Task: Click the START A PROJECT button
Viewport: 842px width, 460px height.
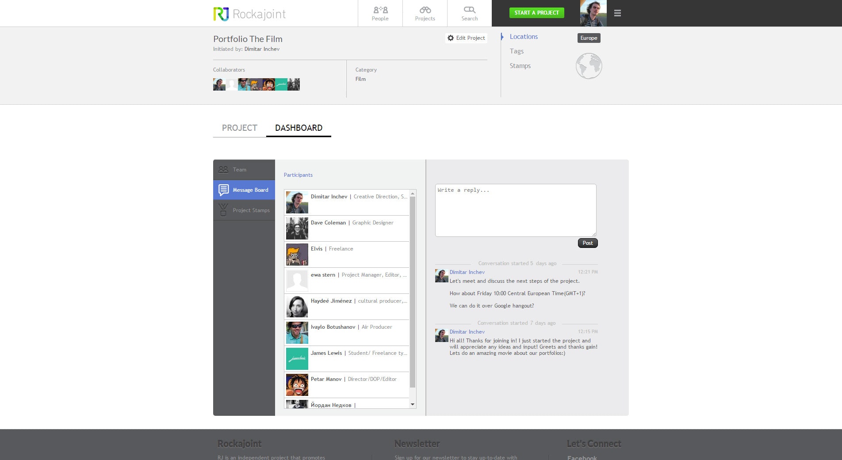Action: [536, 13]
